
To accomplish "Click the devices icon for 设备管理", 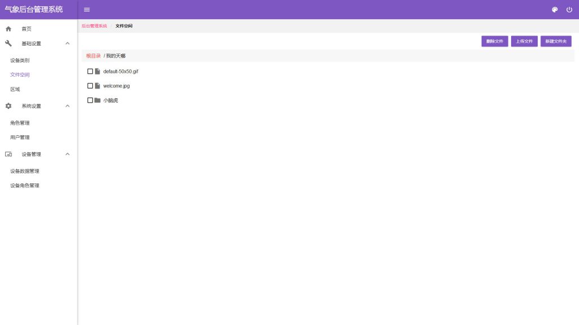I will pos(8,154).
